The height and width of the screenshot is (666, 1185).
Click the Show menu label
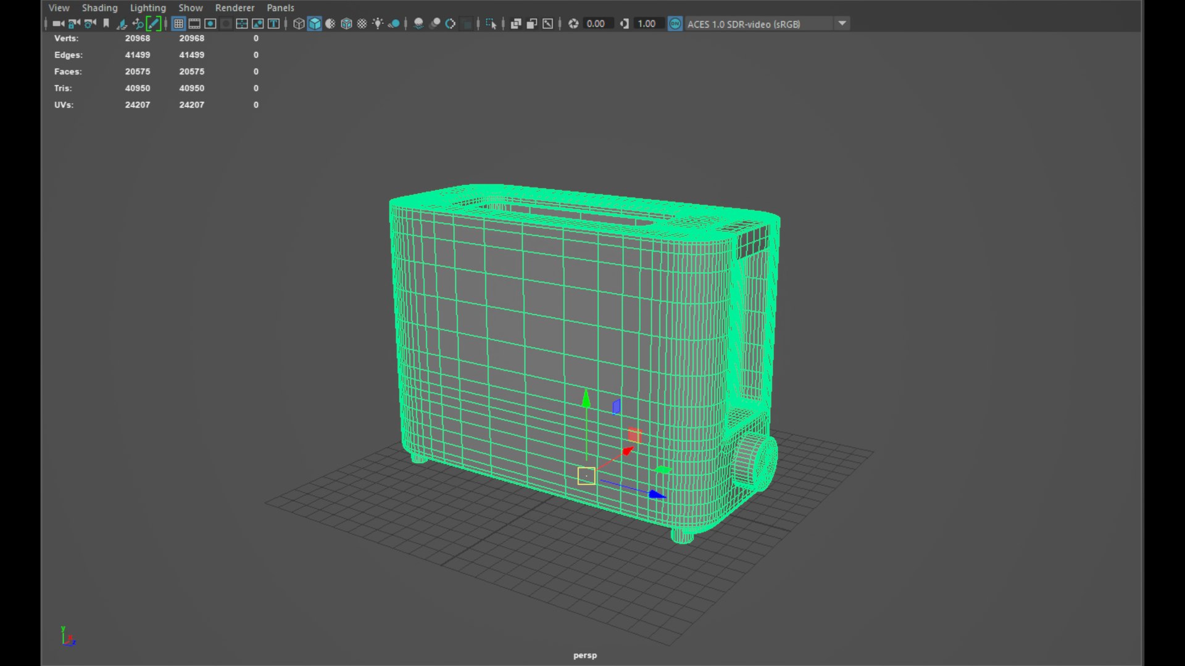pyautogui.click(x=190, y=8)
